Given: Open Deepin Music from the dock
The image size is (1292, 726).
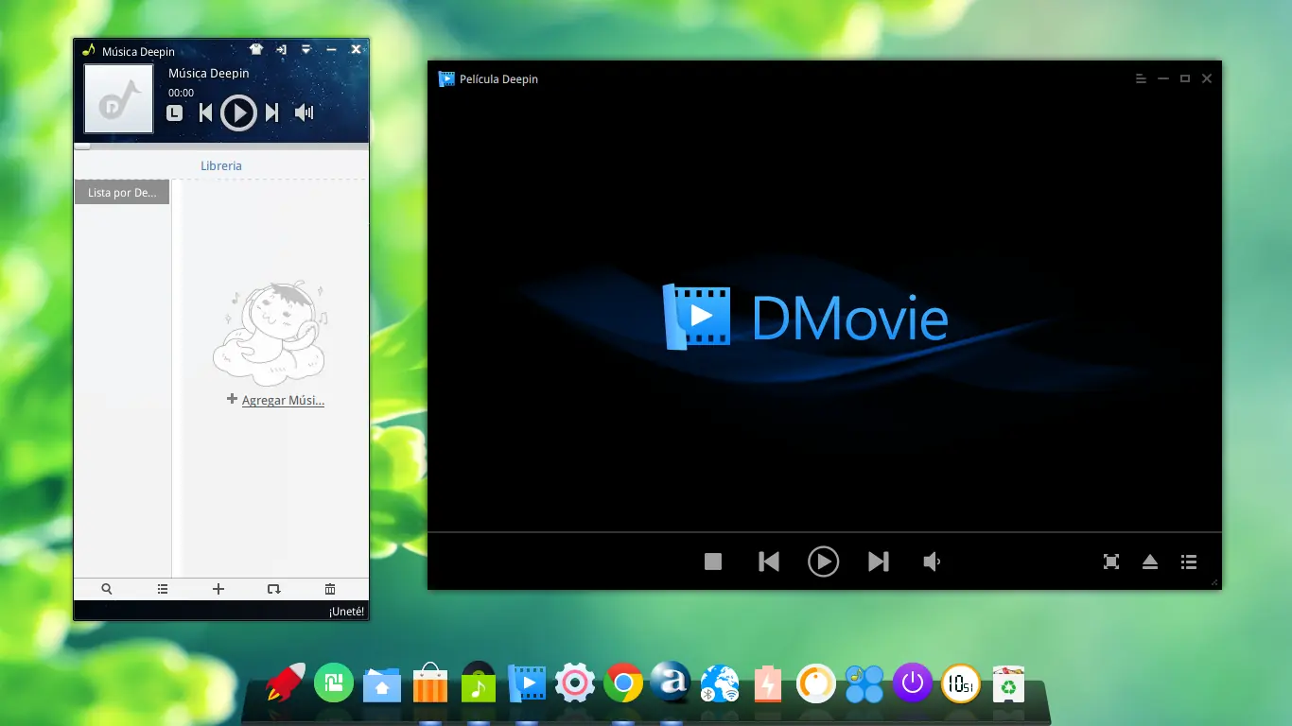Looking at the screenshot, I should coord(479,682).
